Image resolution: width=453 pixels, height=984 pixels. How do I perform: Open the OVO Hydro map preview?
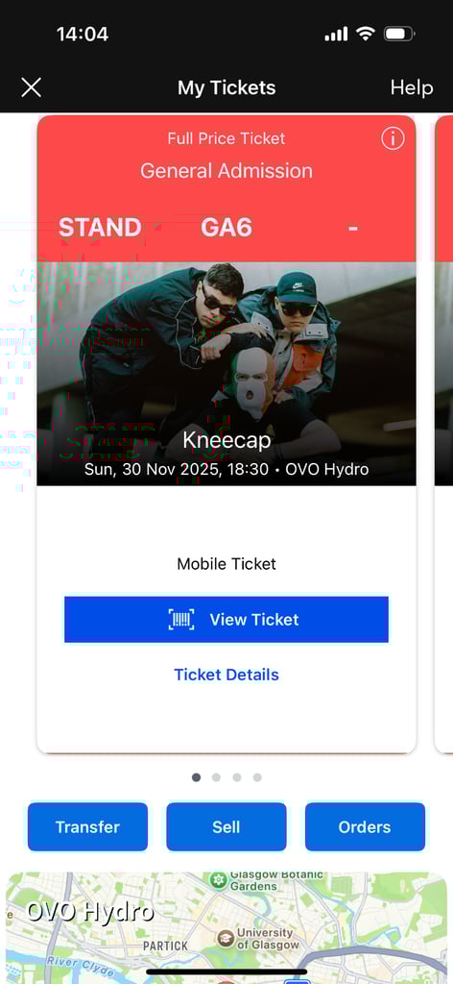[226, 927]
